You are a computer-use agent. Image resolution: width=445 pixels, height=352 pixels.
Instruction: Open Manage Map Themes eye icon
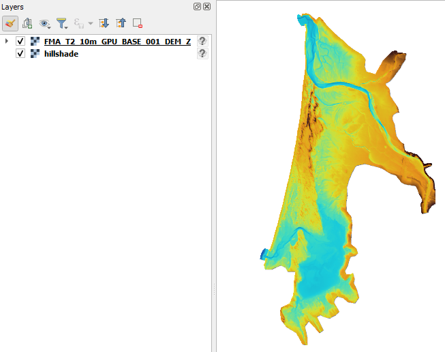(45, 23)
